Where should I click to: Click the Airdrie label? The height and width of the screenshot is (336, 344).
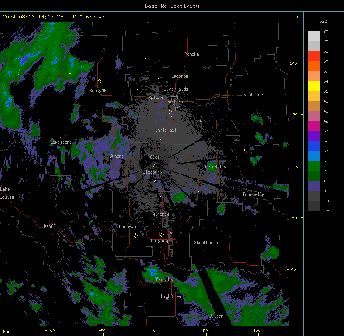pos(161,214)
